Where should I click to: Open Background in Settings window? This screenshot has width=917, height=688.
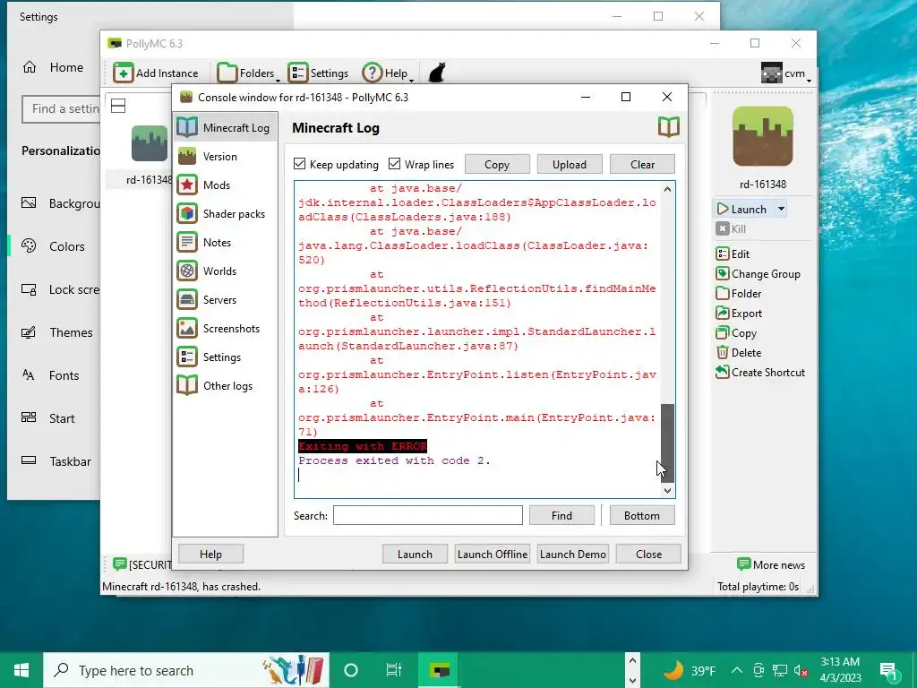(61, 203)
